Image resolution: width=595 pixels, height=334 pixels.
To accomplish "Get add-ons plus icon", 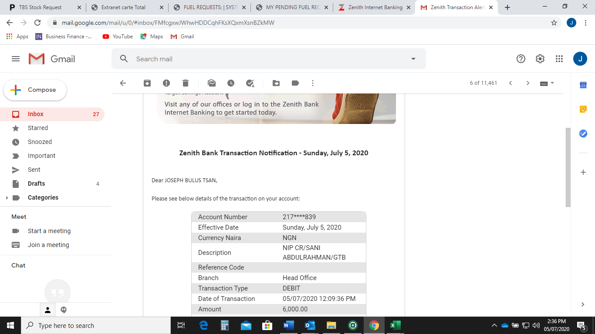I will [x=583, y=172].
